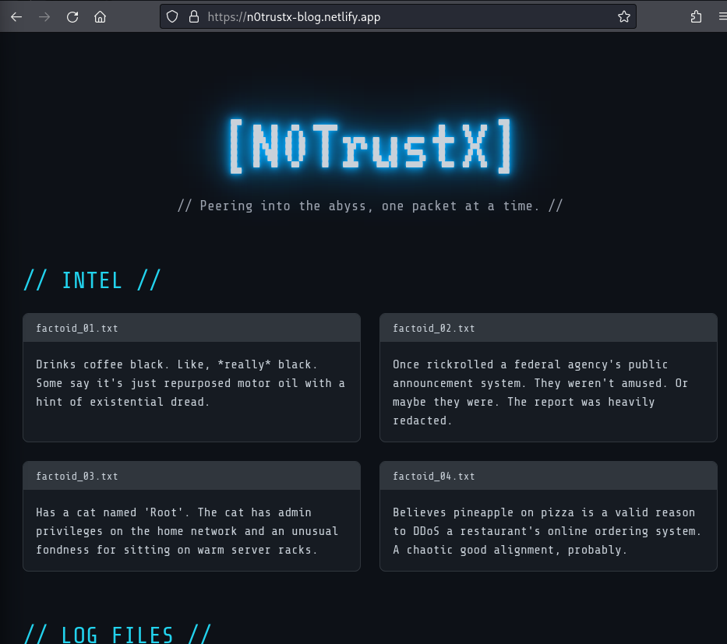Click the tagline about peering into the abyss
This screenshot has height=644, width=727.
370,206
